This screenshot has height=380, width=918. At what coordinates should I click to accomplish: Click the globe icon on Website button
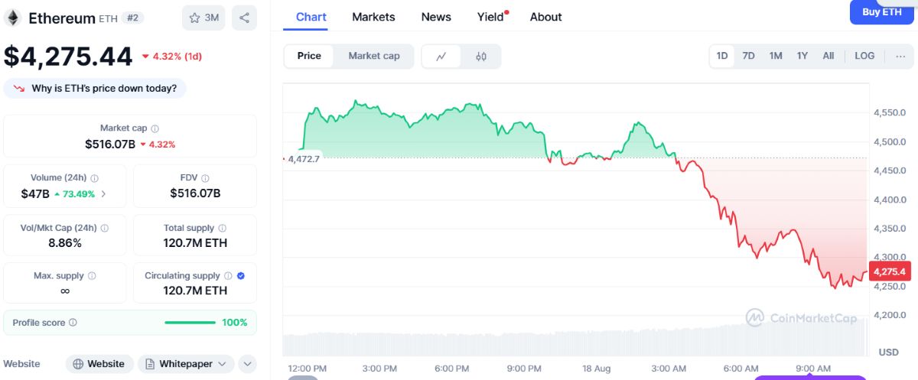point(78,364)
